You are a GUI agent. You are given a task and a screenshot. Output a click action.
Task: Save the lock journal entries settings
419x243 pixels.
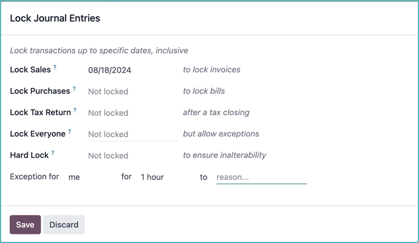[x=25, y=224]
